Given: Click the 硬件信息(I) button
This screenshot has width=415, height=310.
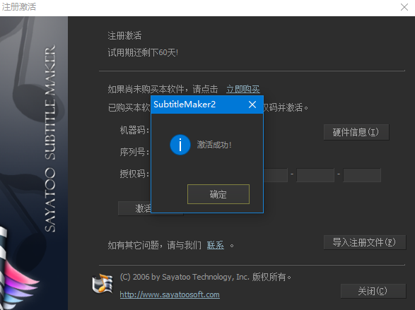Looking at the screenshot, I should tap(356, 132).
